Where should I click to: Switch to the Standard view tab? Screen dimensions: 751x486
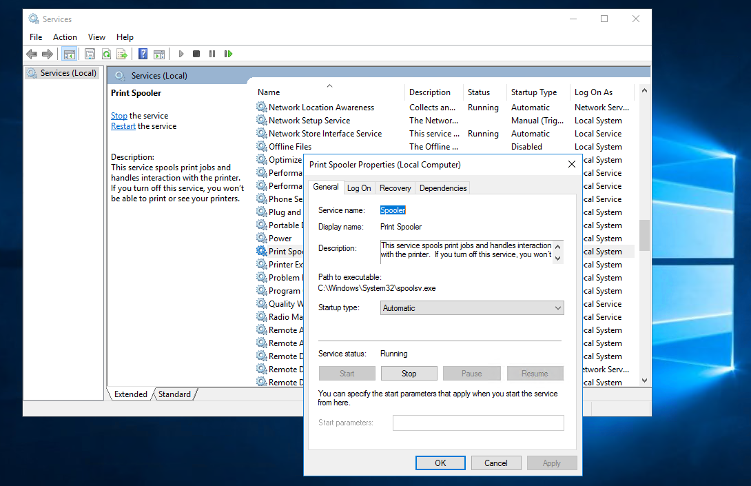tap(174, 394)
